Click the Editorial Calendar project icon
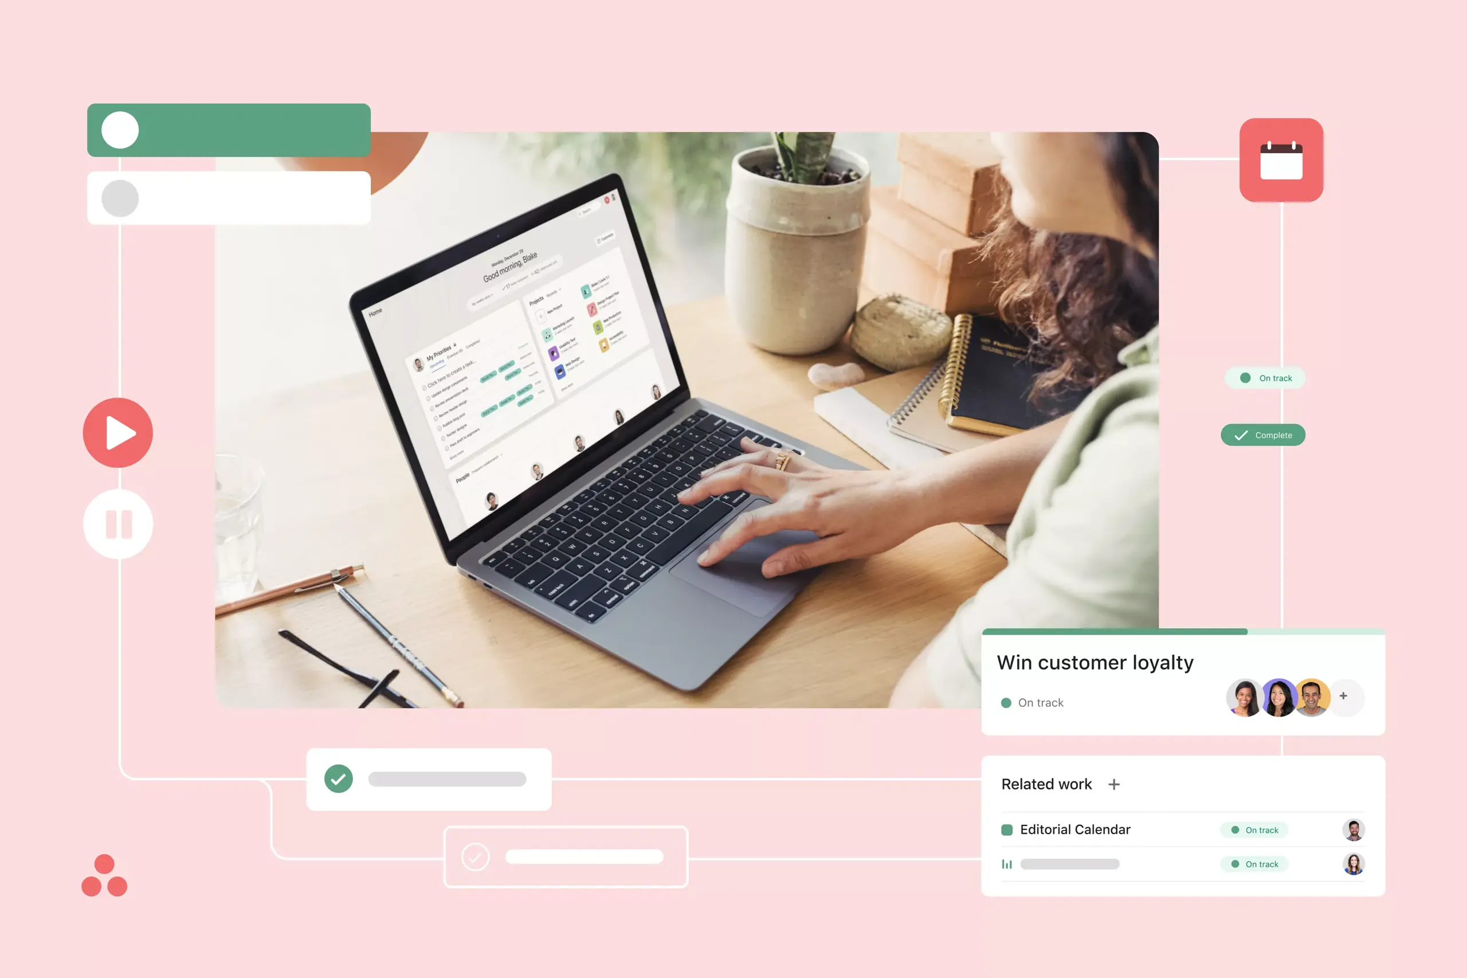The width and height of the screenshot is (1467, 978). coord(1006,830)
